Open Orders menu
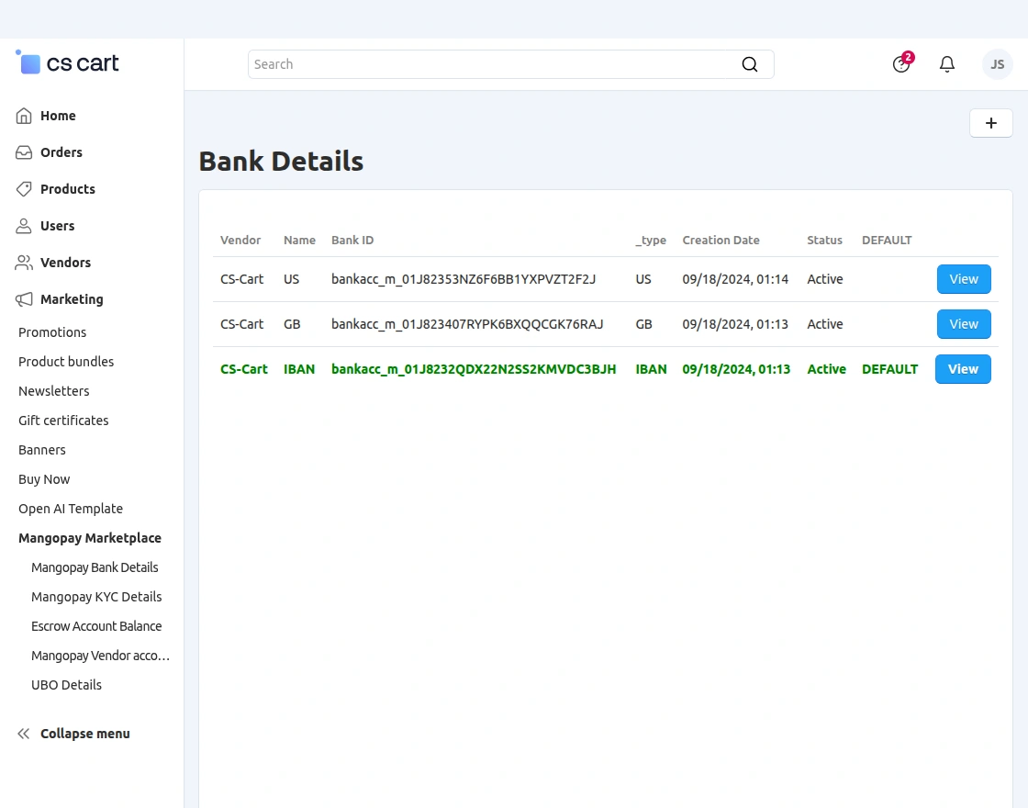 click(x=61, y=152)
